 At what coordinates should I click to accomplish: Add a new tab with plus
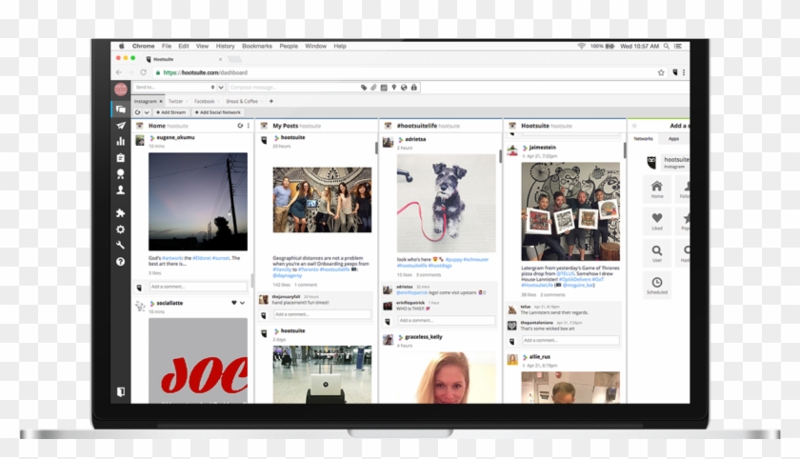point(270,101)
